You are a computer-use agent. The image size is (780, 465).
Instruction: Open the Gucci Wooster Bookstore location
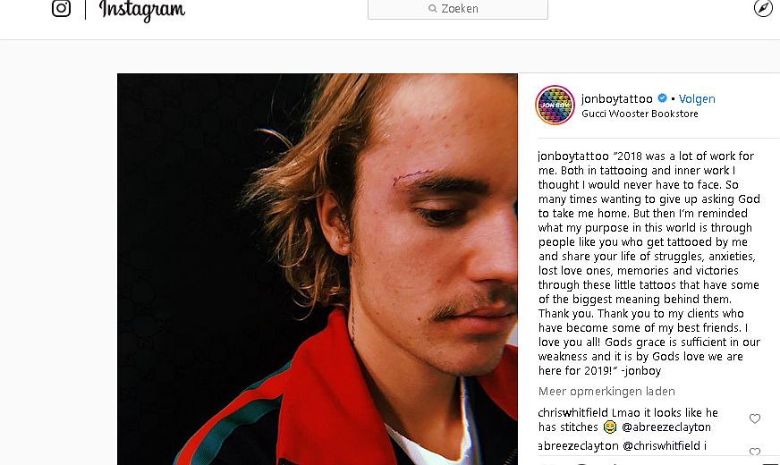[x=640, y=114]
